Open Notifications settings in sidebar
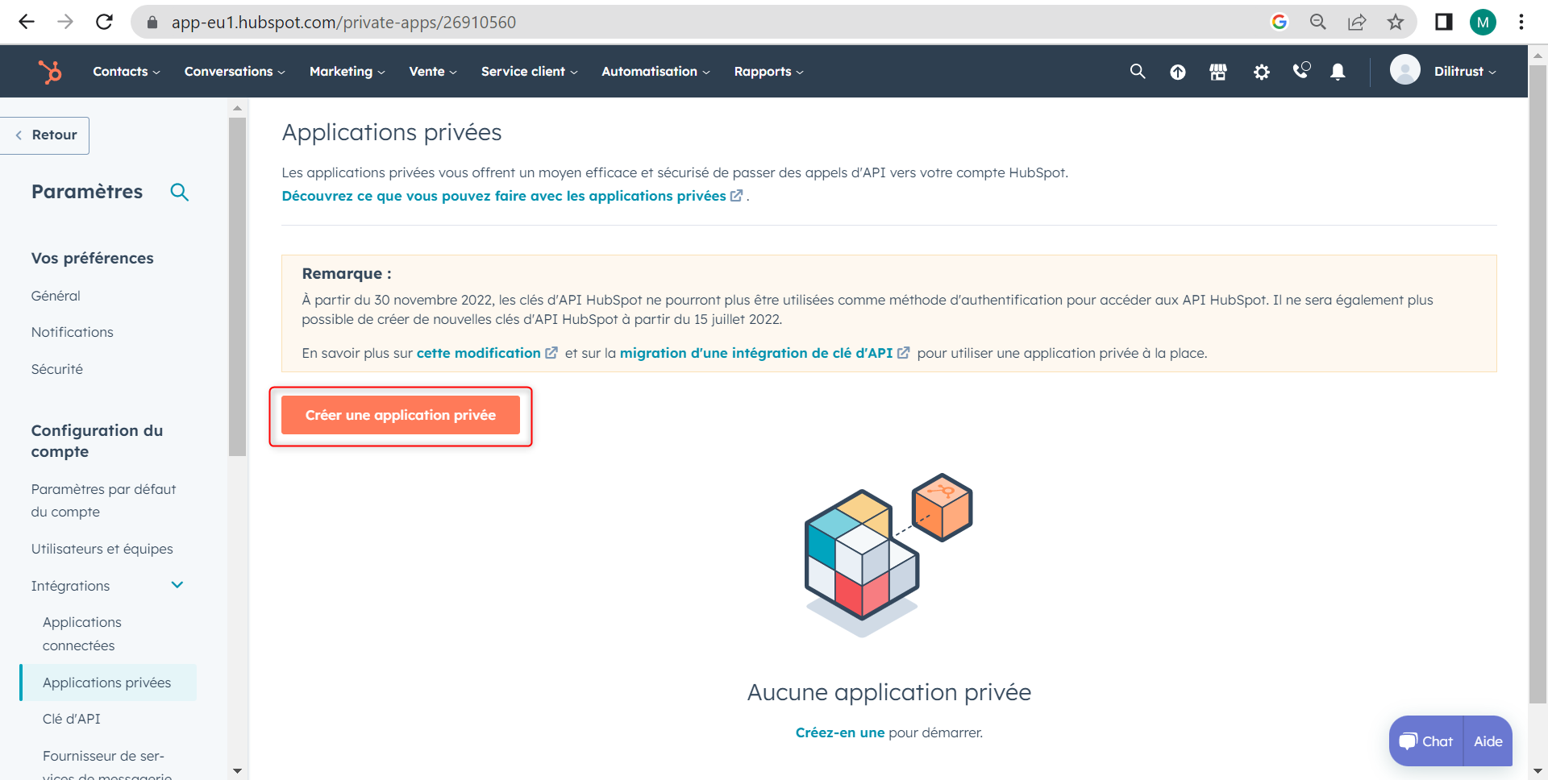 [73, 332]
